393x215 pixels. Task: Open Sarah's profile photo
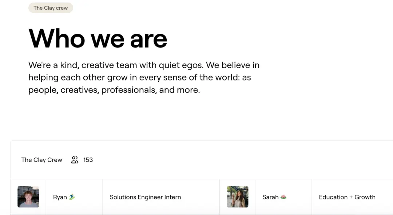pyautogui.click(x=237, y=197)
